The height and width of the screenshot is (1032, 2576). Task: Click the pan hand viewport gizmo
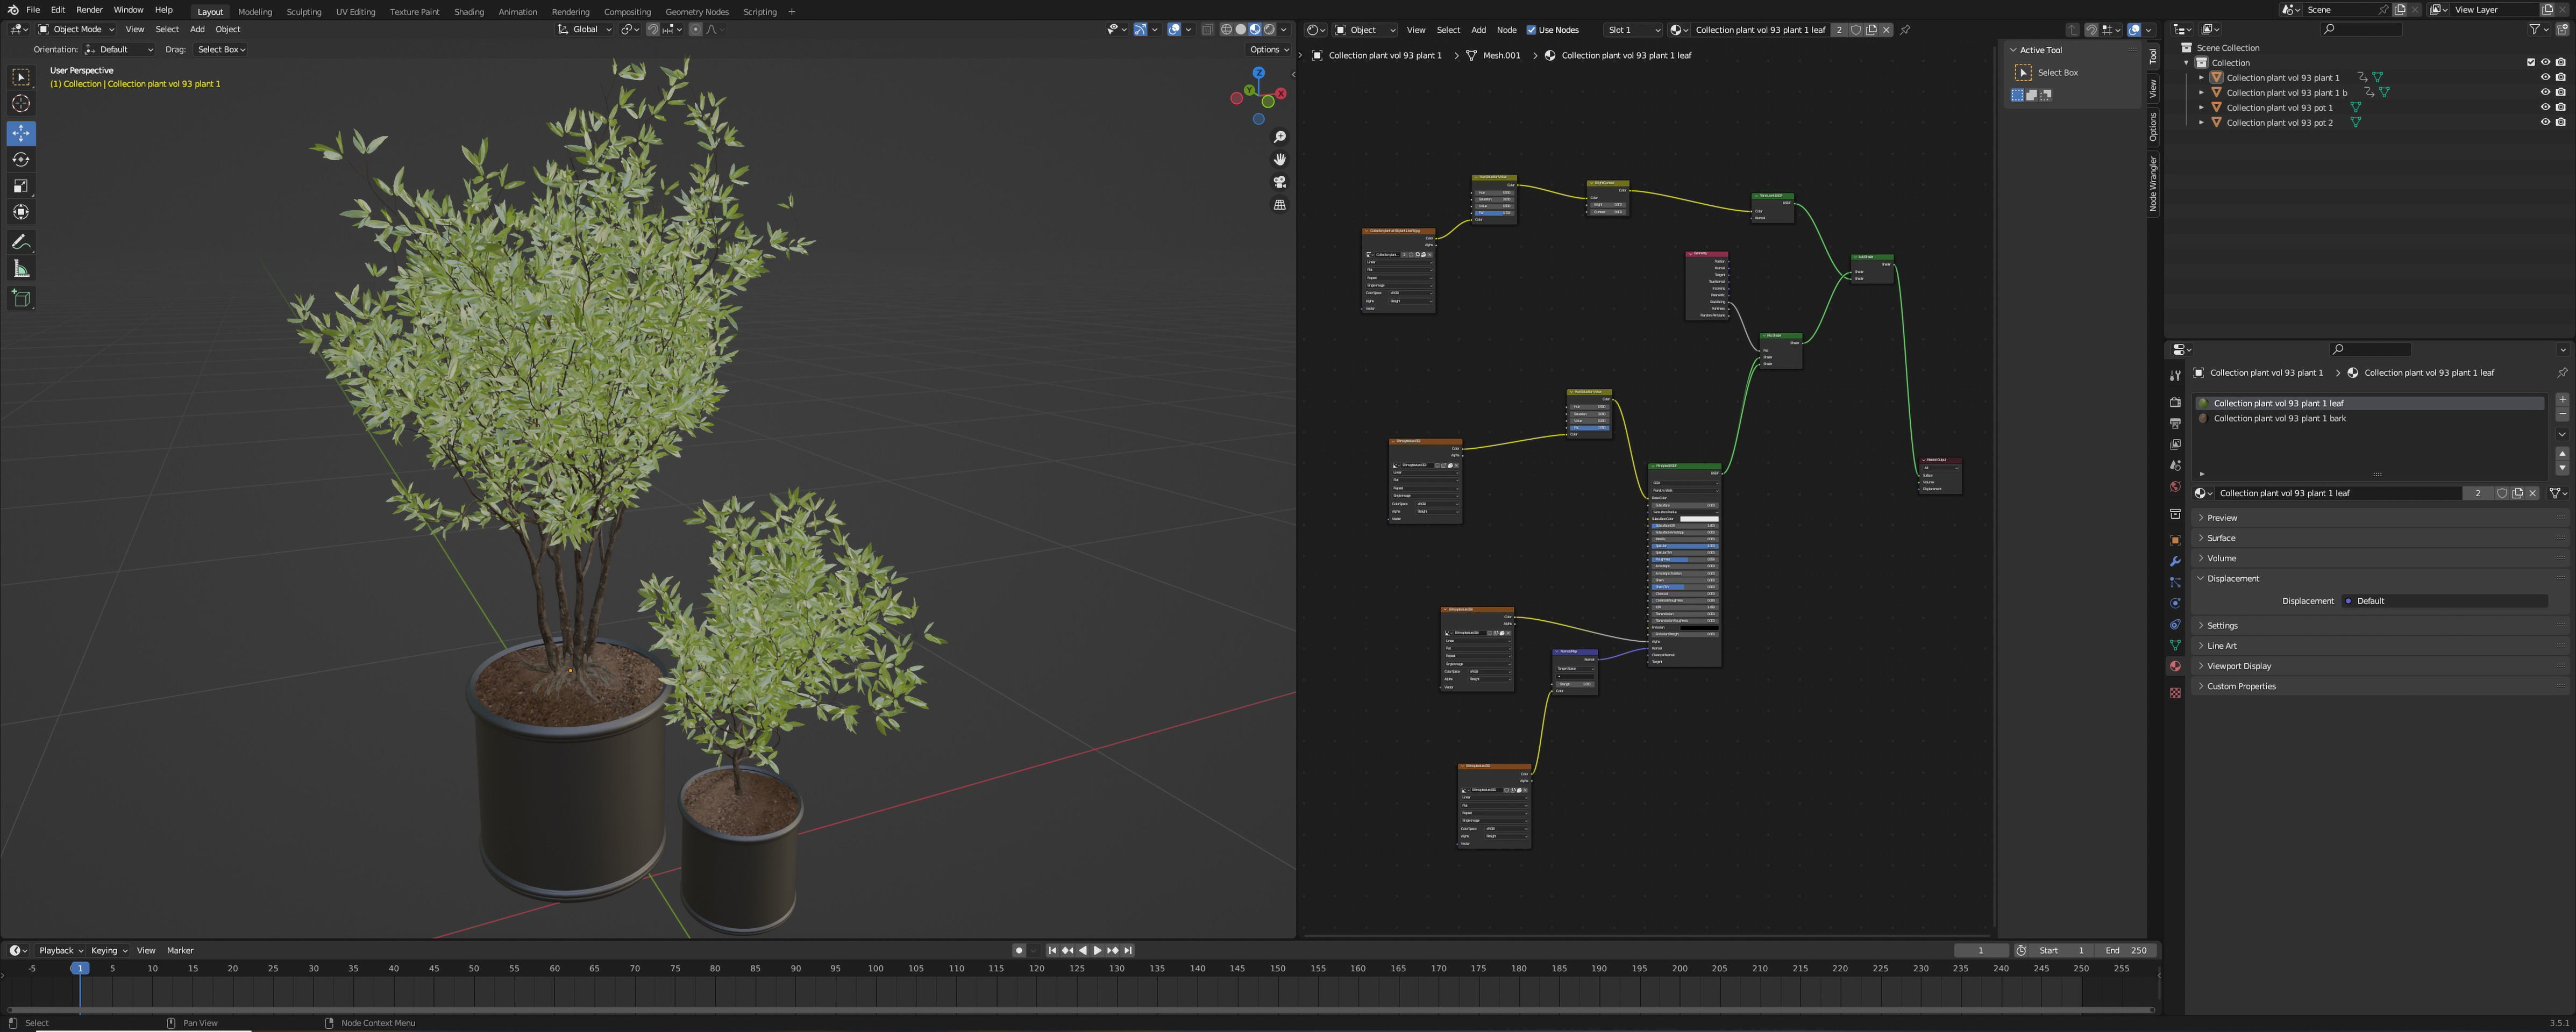[1279, 160]
